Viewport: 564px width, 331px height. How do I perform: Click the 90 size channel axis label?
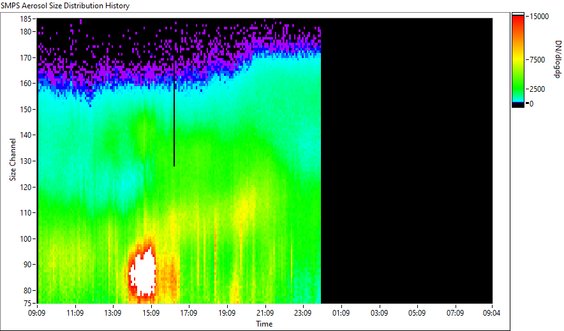[x=27, y=265]
